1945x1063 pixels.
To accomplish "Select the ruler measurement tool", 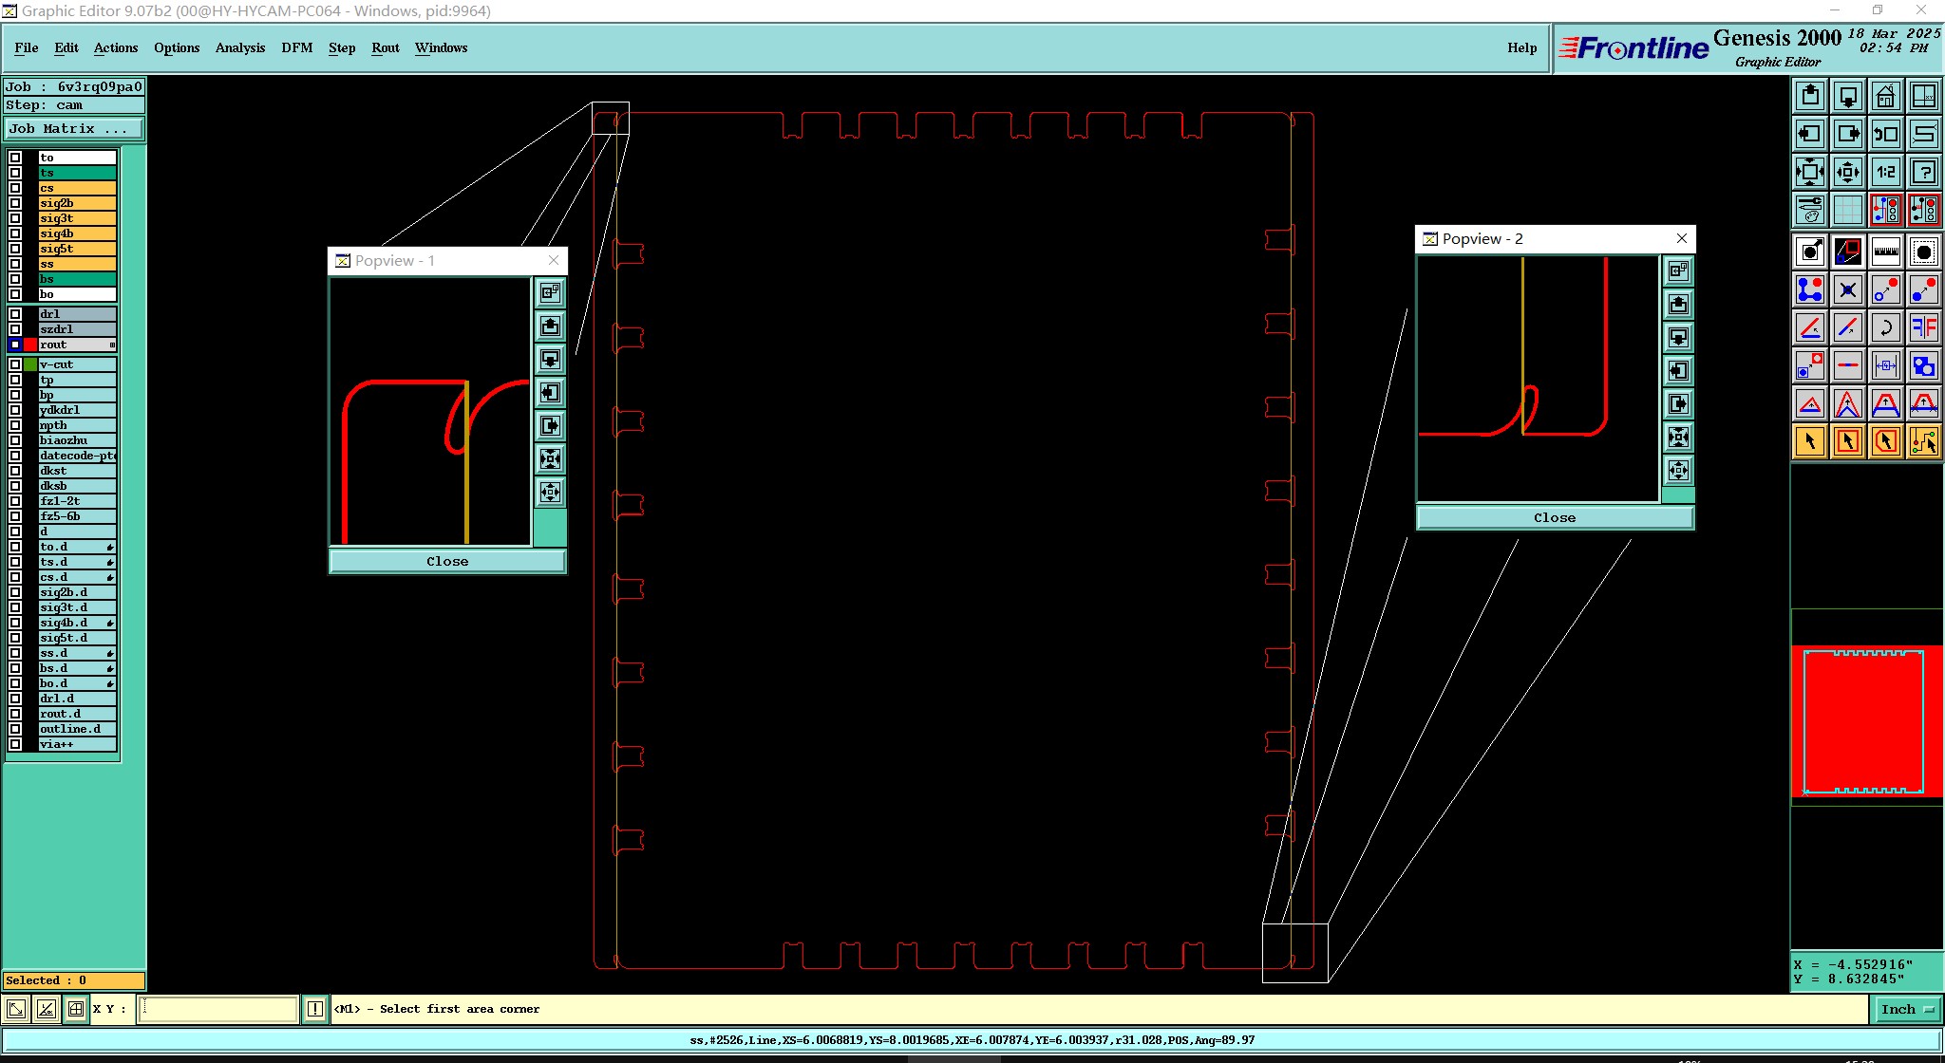I will point(1885,252).
